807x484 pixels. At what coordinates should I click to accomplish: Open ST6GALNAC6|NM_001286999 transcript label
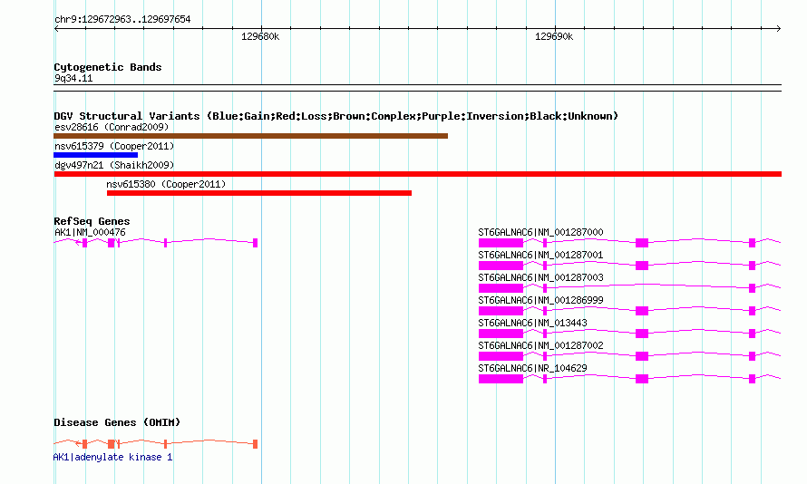tap(540, 300)
